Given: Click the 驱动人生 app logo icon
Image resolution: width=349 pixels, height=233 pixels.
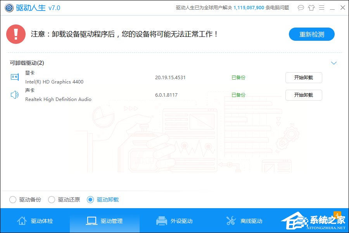Looking at the screenshot, I should click(x=9, y=7).
